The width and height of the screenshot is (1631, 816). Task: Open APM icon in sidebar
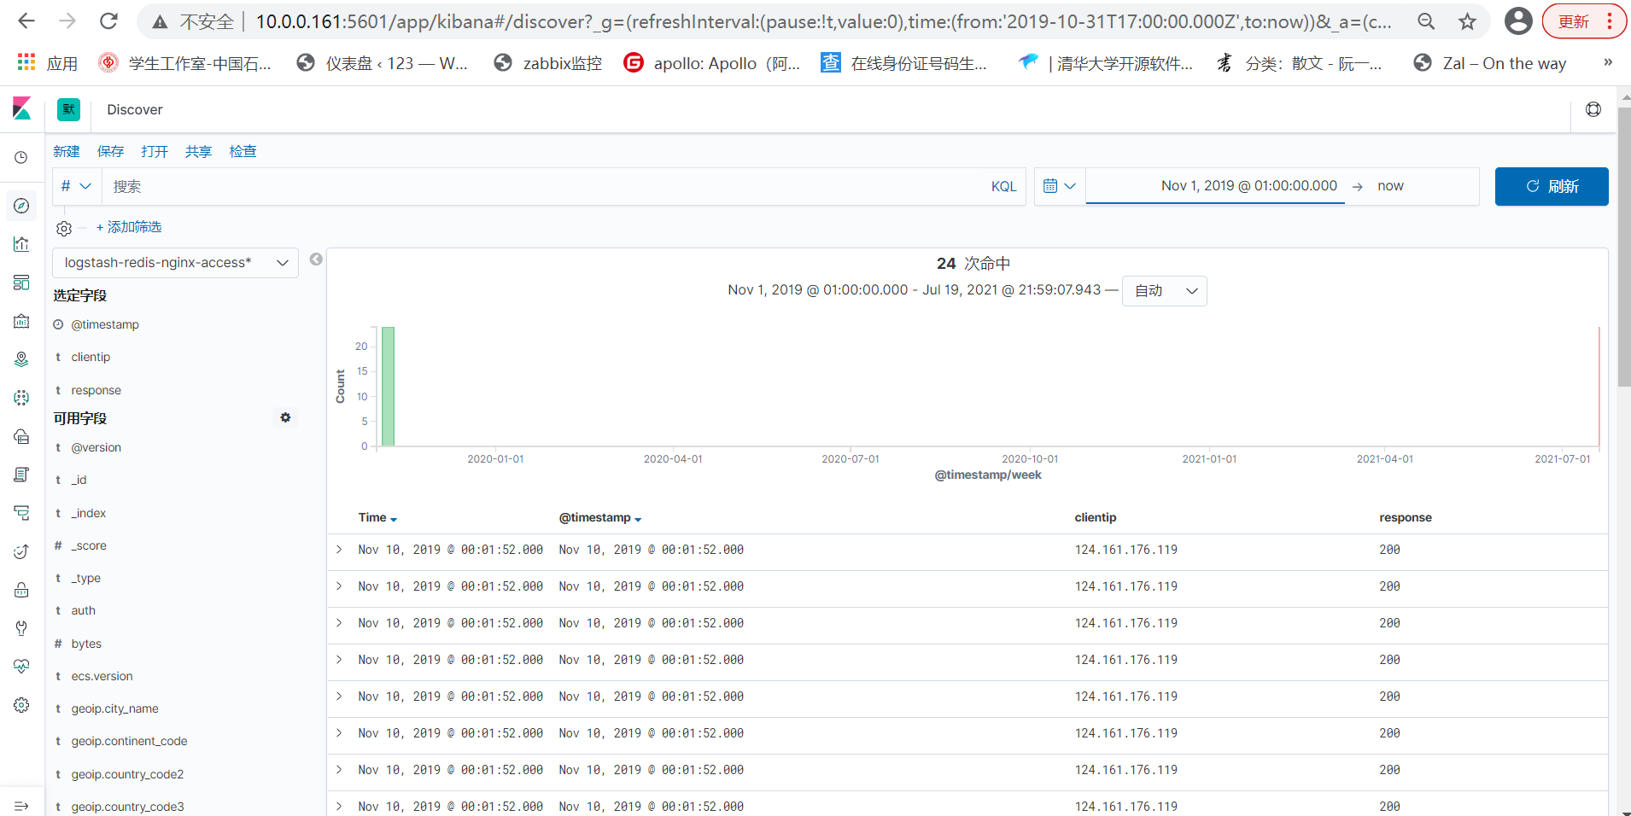pyautogui.click(x=21, y=513)
